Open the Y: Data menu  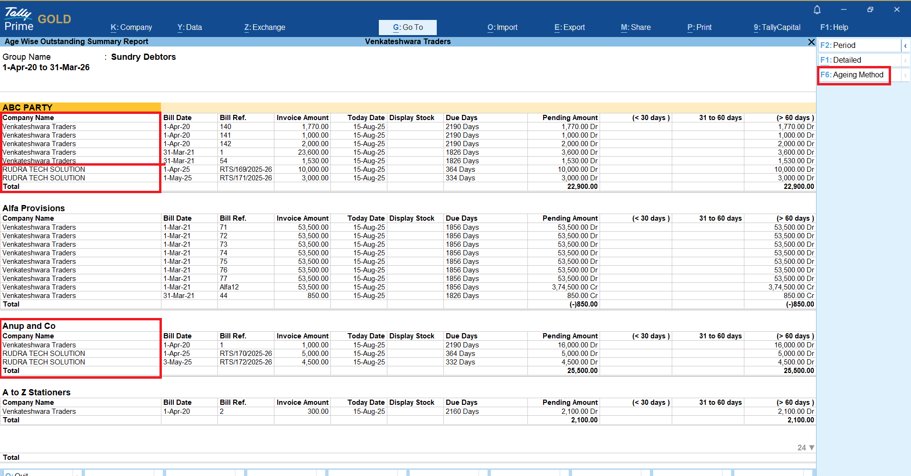[189, 28]
